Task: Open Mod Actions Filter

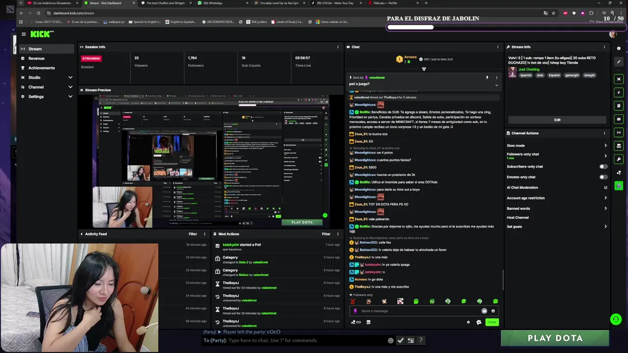Action: [326, 234]
